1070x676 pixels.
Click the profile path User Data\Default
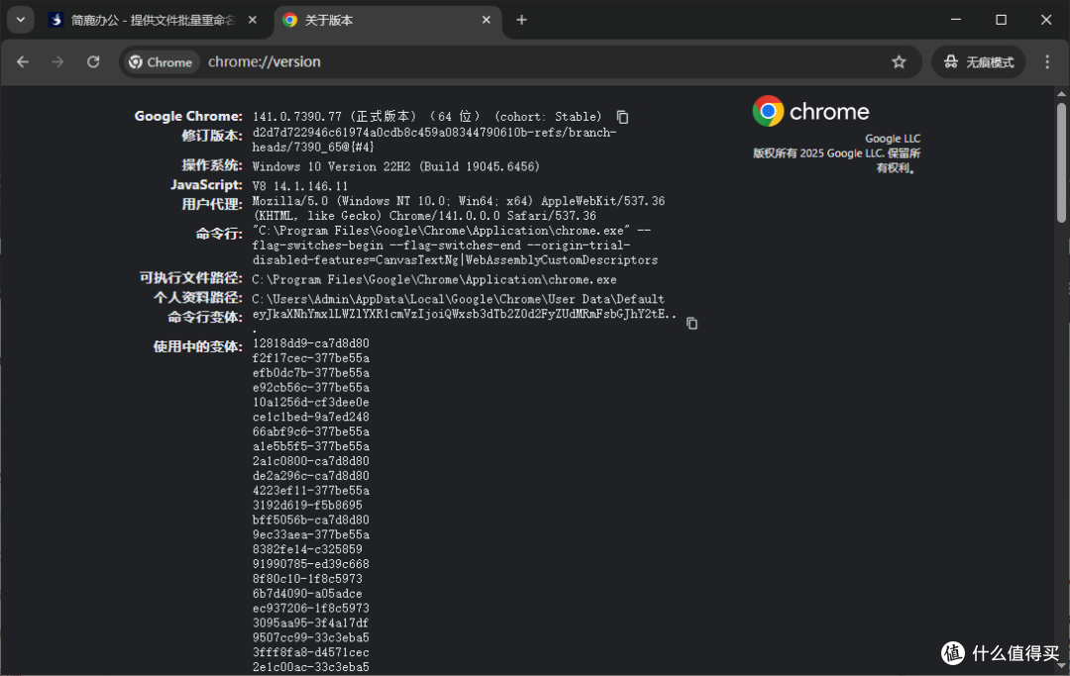458,299
